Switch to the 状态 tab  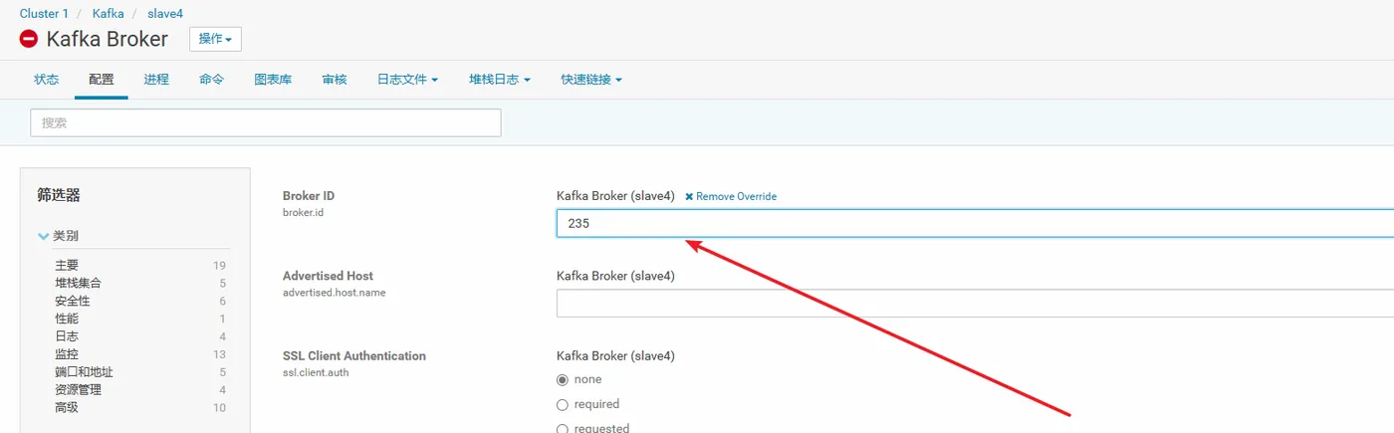tap(47, 80)
